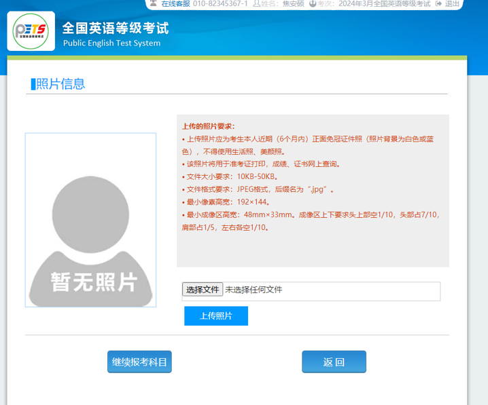The image size is (488, 405).
Task: Click the 上传的照片要求 requirements heading
Action: 208,126
